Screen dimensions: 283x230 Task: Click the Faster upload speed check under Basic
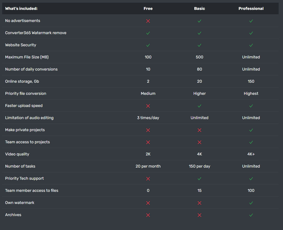click(x=199, y=106)
